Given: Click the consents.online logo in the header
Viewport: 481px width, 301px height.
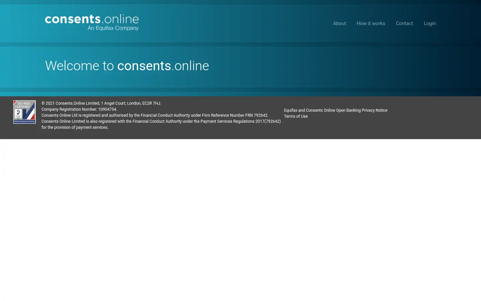Looking at the screenshot, I should tap(92, 22).
